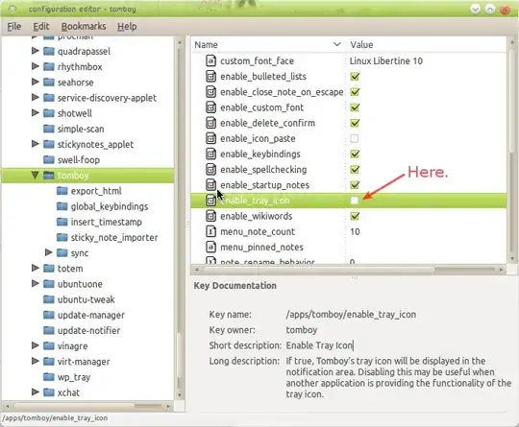Click the wp_tray folder icon
This screenshot has width=519, height=427.
[49, 377]
